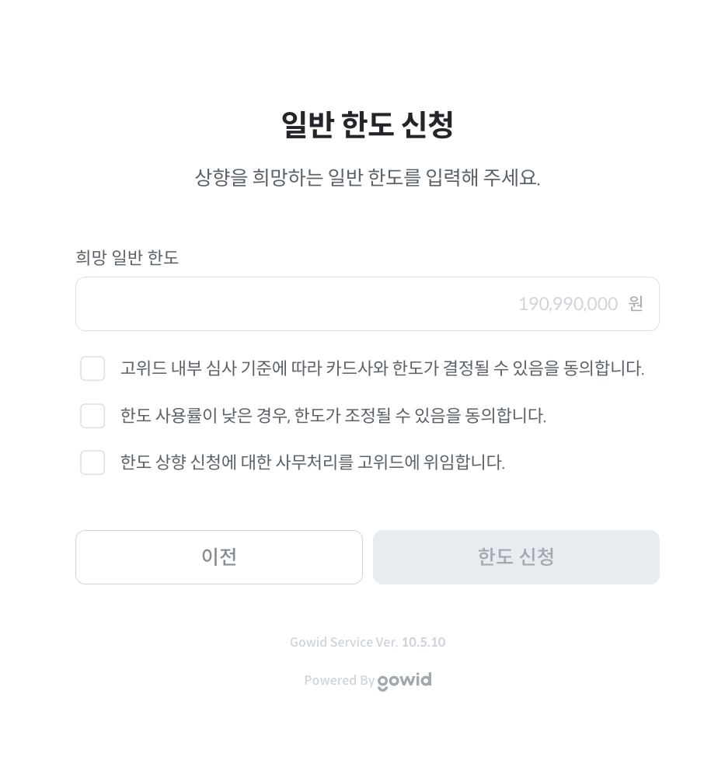Click the 190,990,000 placeholder amount
The width and height of the screenshot is (718, 757).
567,304
